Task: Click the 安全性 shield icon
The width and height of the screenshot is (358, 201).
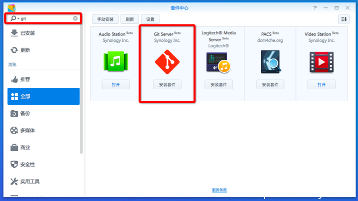Action: tap(14, 165)
